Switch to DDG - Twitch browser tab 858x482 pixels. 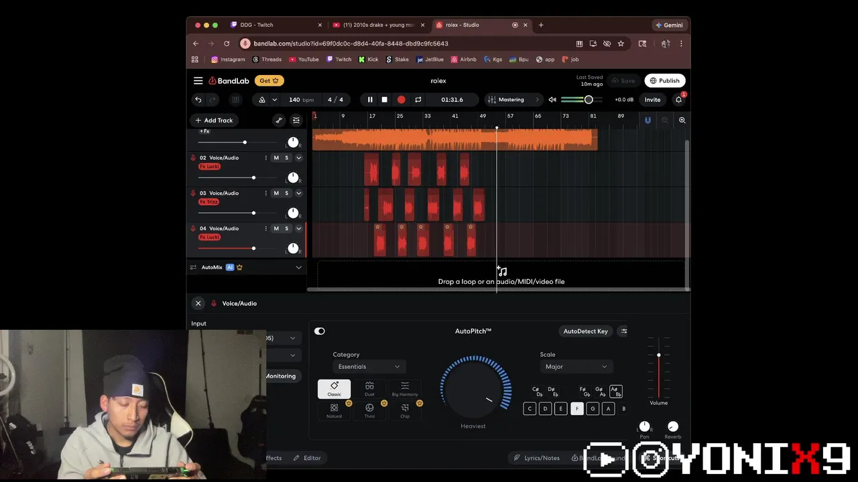tap(275, 25)
